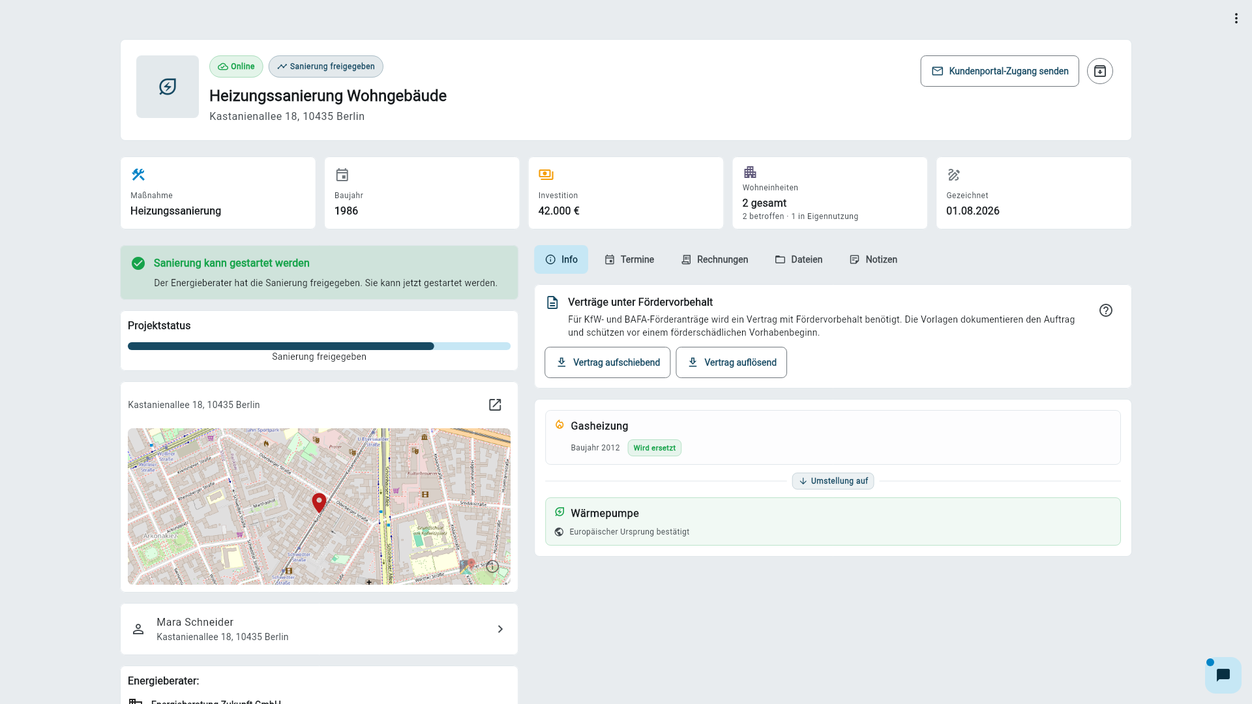
Task: Click the globe icon for European origin
Action: (x=559, y=532)
